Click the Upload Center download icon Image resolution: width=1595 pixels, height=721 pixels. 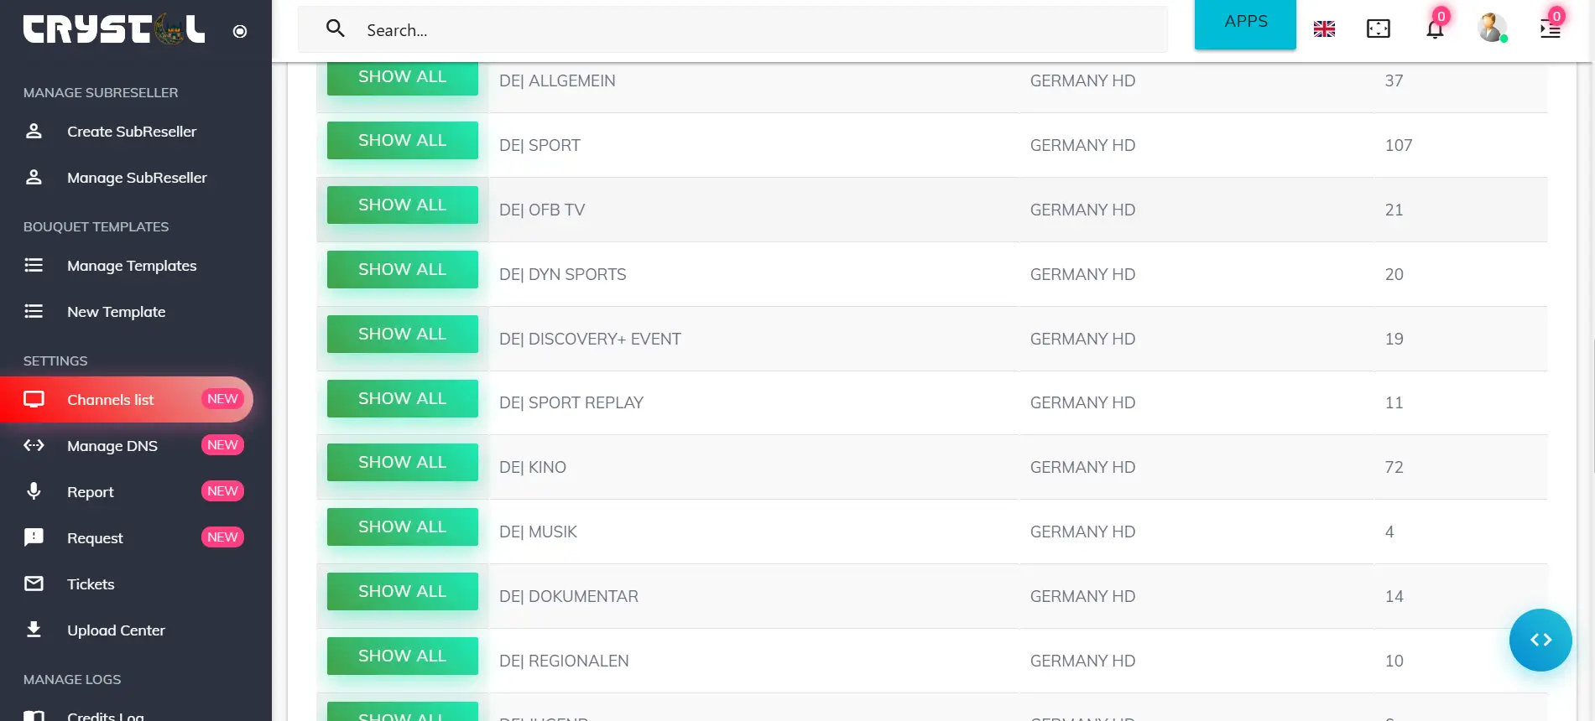tap(34, 630)
